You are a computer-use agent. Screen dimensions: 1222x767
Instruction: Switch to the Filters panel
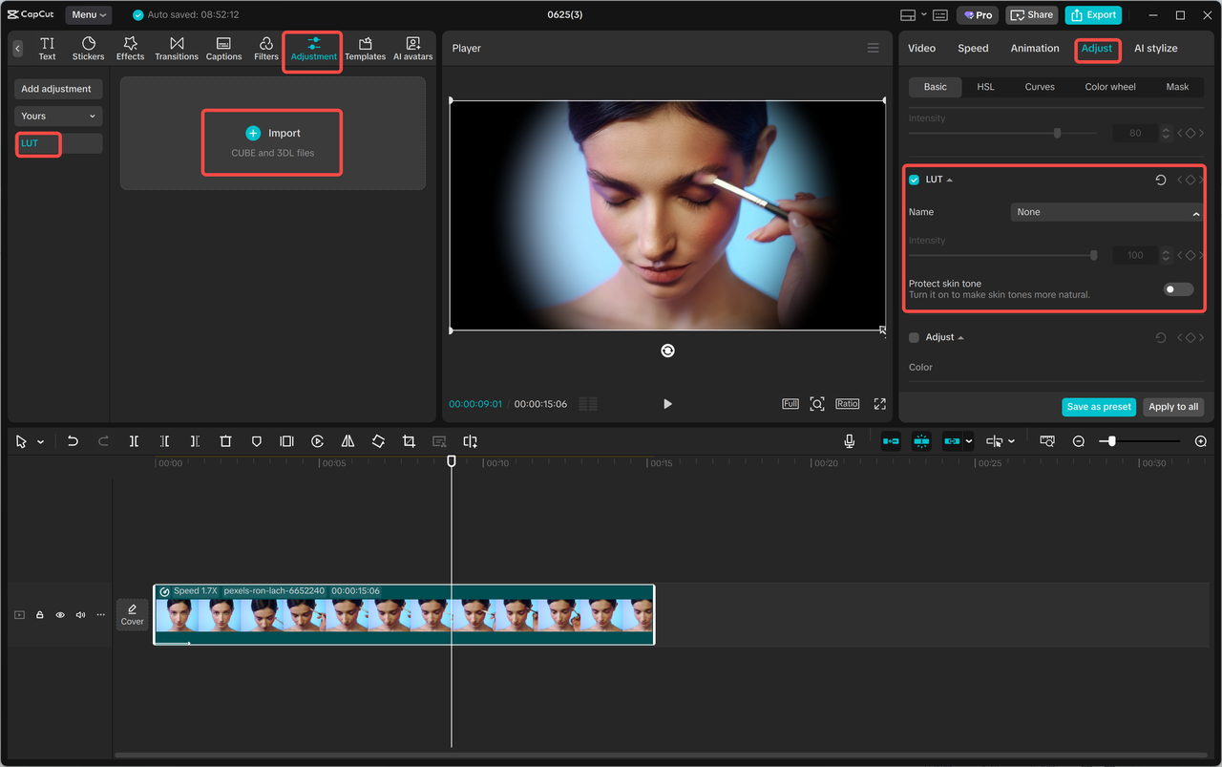(265, 48)
